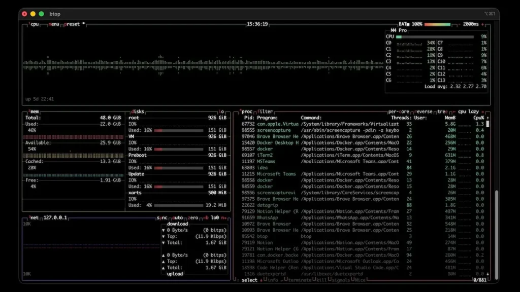The height and width of the screenshot is (292, 520).
Task: Toggle reverse sort order
Action: point(425,112)
